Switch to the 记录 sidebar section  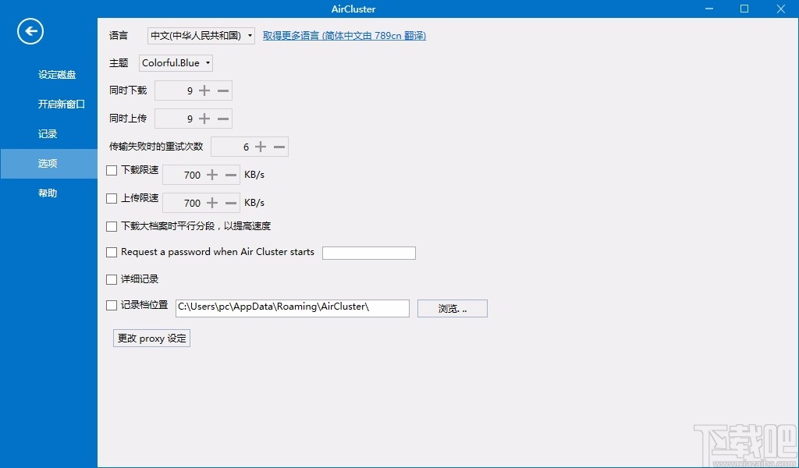tap(48, 133)
